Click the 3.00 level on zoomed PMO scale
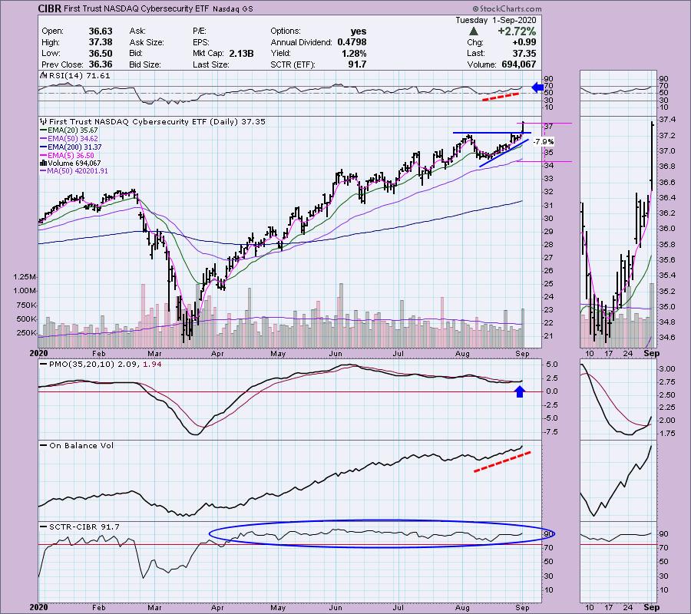 click(668, 369)
